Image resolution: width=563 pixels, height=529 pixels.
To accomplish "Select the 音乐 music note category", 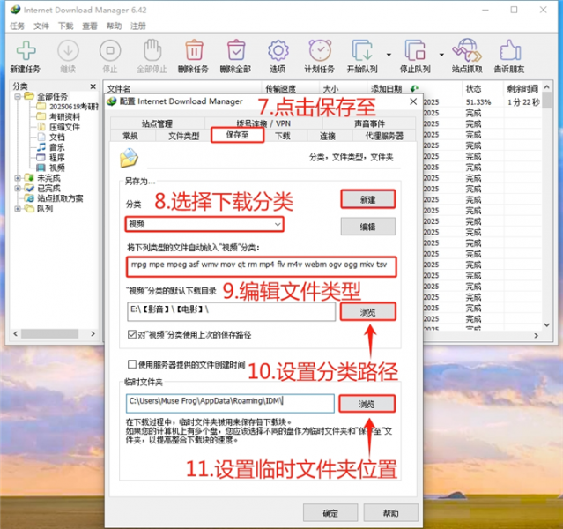I will click(41, 147).
